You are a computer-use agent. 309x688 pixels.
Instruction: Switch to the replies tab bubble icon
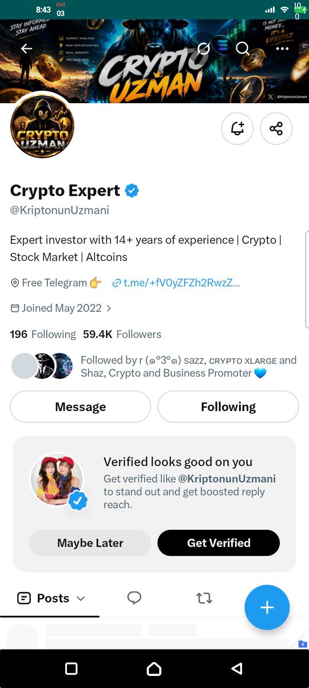[134, 598]
